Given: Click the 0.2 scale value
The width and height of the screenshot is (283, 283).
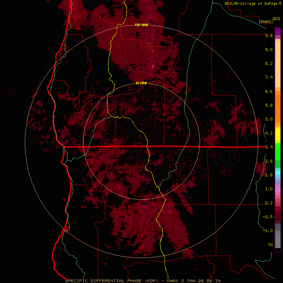Looking at the screenshot, I should pyautogui.click(x=269, y=203).
